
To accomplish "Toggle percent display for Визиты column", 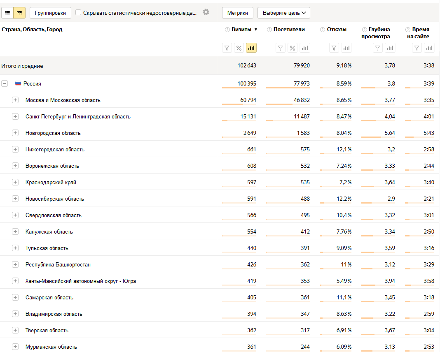I will [x=239, y=48].
